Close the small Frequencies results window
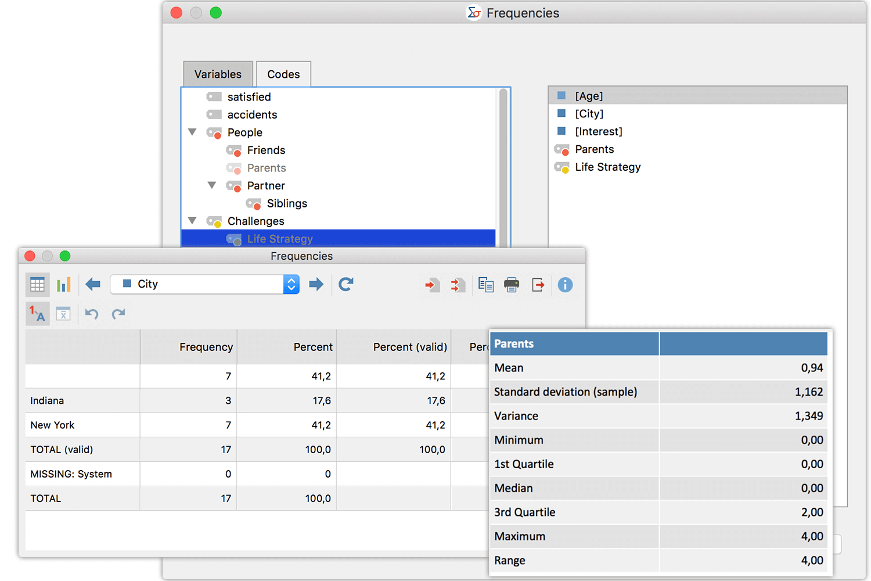Viewport: 871px width, 581px height. (x=30, y=256)
